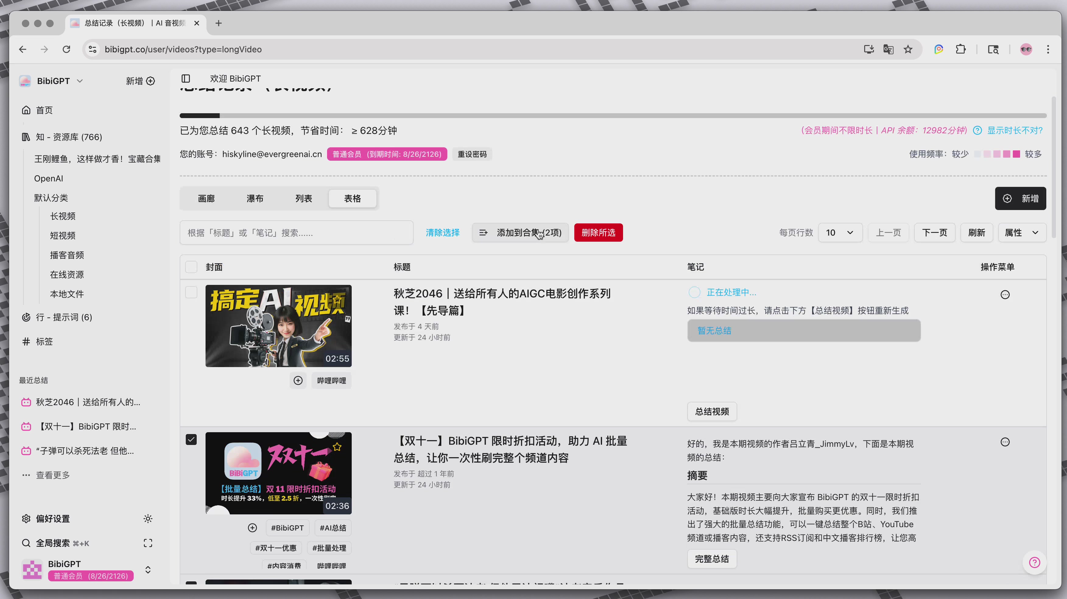Viewport: 1067px width, 599px height.
Task: Switch theme with the sun icon
Action: coord(148,519)
